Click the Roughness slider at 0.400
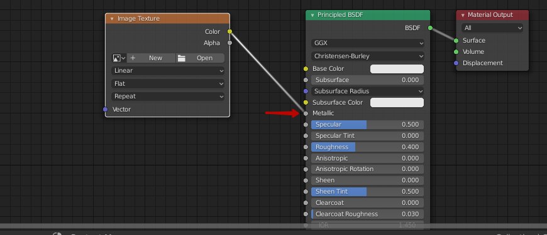Screen dimensions: 547x235 pyautogui.click(x=367, y=147)
